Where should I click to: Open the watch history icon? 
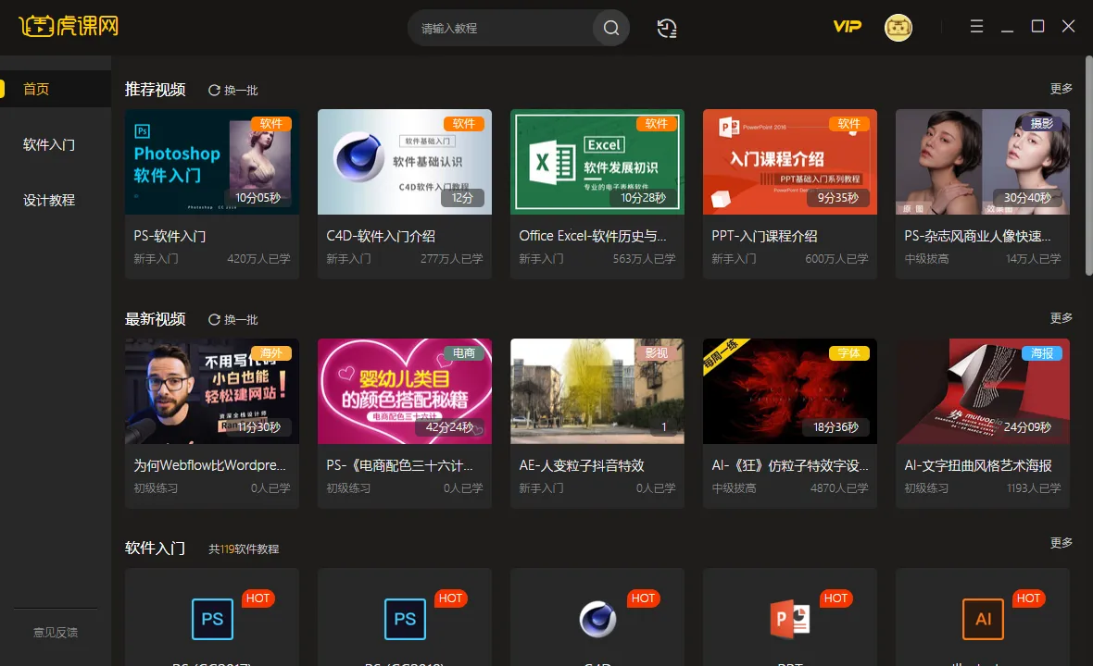[667, 28]
